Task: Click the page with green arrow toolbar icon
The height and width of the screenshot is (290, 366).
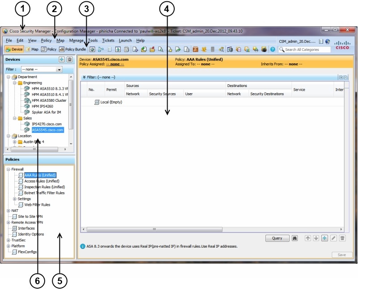Action: [x=178, y=50]
